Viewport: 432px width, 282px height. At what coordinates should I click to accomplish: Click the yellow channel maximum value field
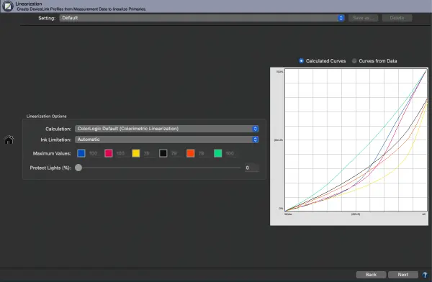pyautogui.click(x=148, y=153)
